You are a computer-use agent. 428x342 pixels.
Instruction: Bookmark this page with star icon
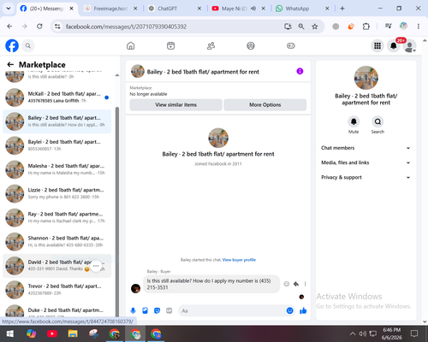coord(315,27)
